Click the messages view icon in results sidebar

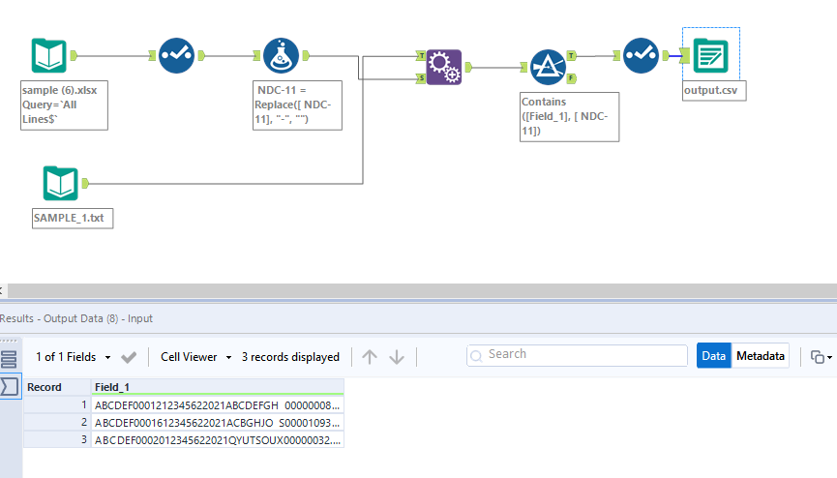(9, 359)
